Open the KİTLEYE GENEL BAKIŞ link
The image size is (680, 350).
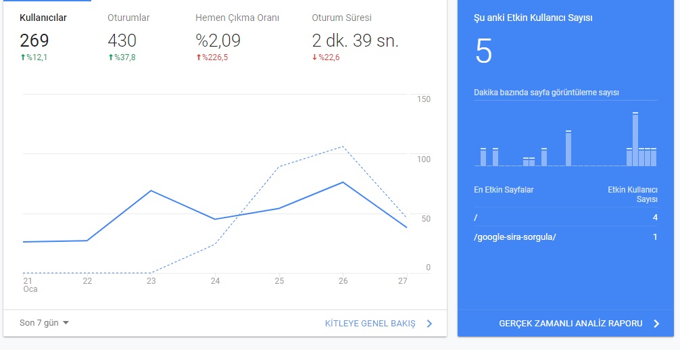point(370,324)
